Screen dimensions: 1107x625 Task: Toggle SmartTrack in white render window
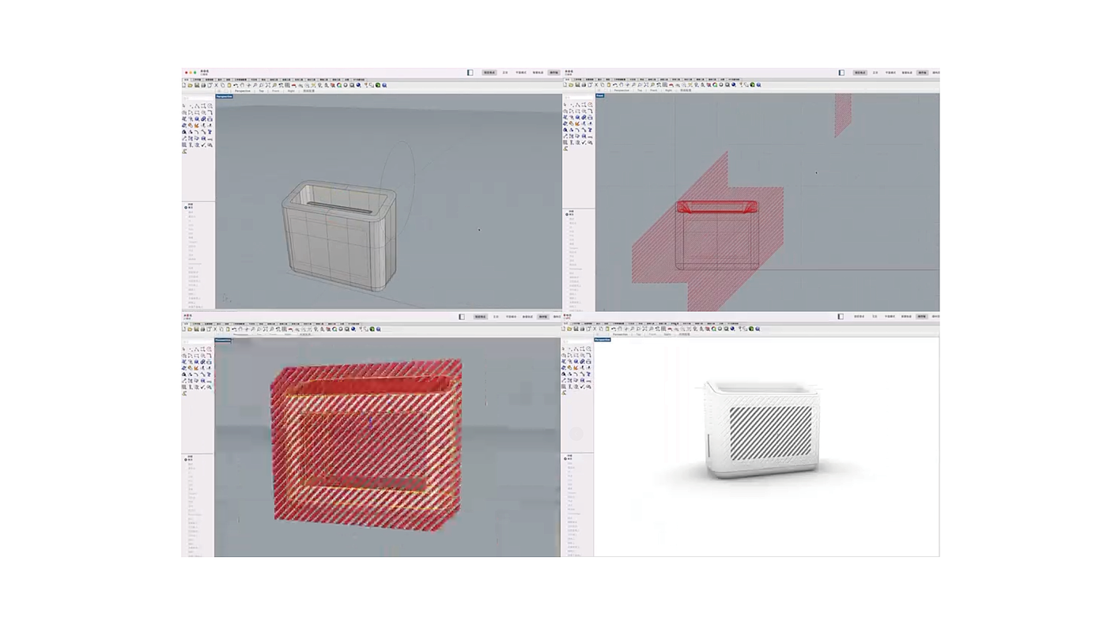[x=906, y=317]
